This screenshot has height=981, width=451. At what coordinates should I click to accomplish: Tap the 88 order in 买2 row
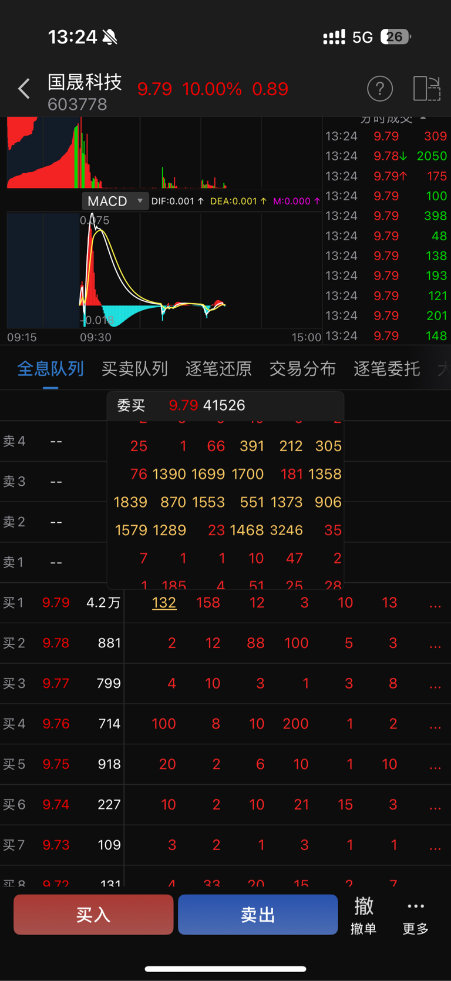pyautogui.click(x=255, y=643)
